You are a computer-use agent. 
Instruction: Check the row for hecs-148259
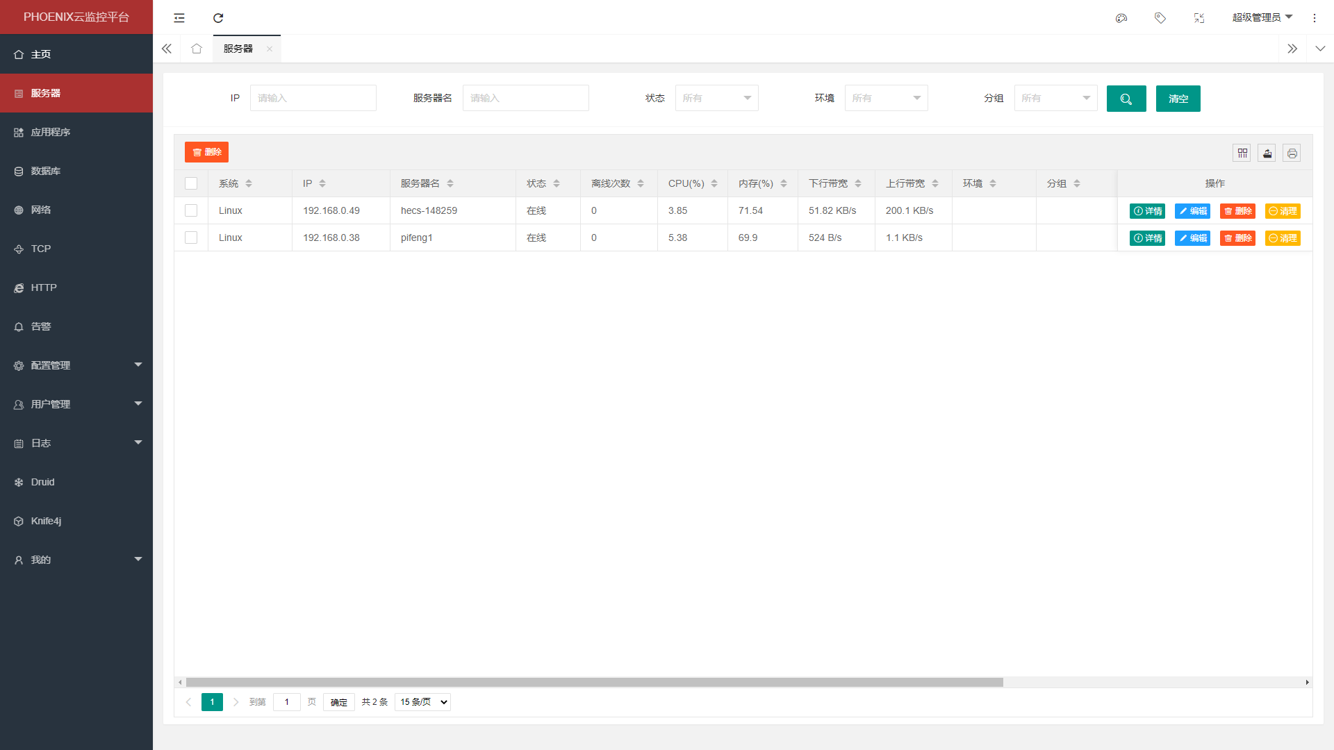(x=191, y=210)
